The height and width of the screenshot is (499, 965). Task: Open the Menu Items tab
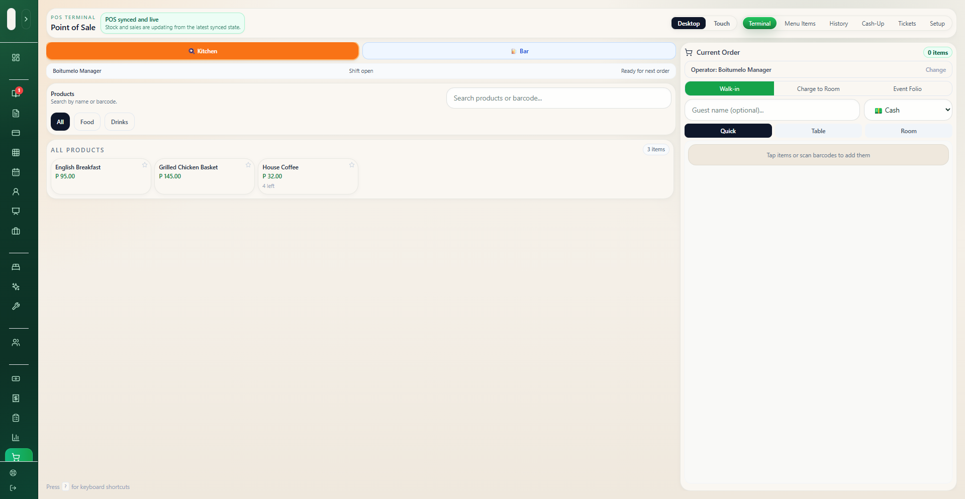800,24
